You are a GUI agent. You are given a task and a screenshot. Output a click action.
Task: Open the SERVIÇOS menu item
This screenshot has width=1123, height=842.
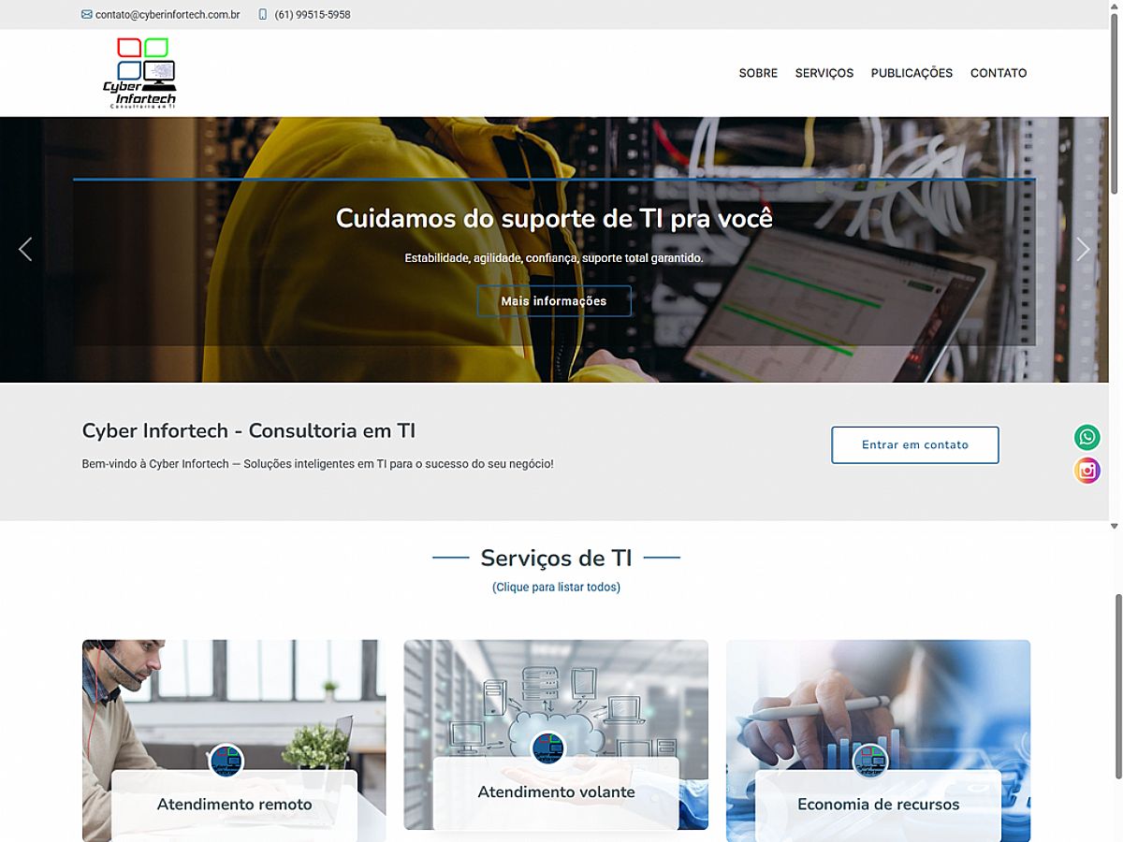824,73
